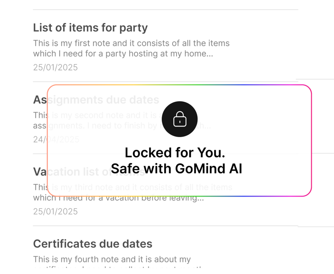Image resolution: width=334 pixels, height=274 pixels.
Task: Click the date 25/01/2025 under the party note
Action: pyautogui.click(x=56, y=67)
